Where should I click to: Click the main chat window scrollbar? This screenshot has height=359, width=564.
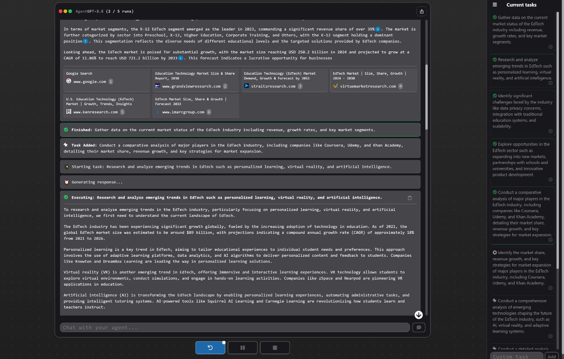(x=426, y=97)
